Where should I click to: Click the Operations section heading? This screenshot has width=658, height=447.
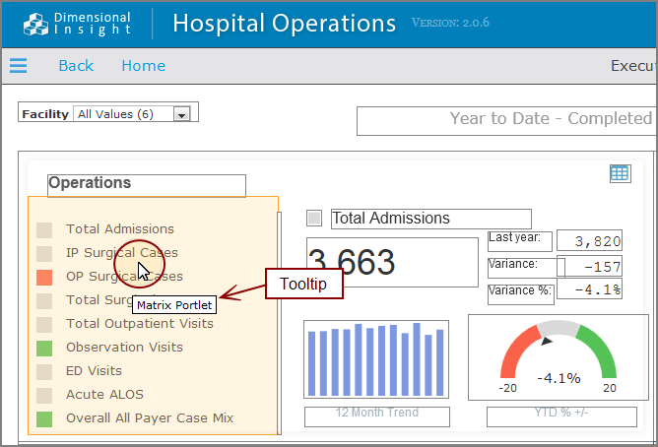90,183
